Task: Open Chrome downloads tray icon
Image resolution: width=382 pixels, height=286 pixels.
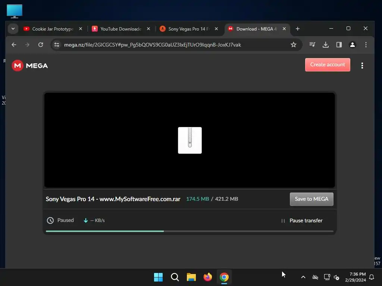Action: 326,45
